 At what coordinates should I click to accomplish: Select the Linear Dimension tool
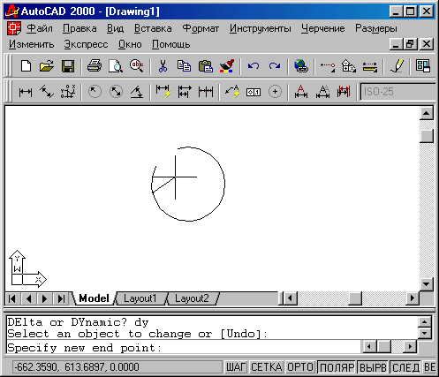point(26,92)
